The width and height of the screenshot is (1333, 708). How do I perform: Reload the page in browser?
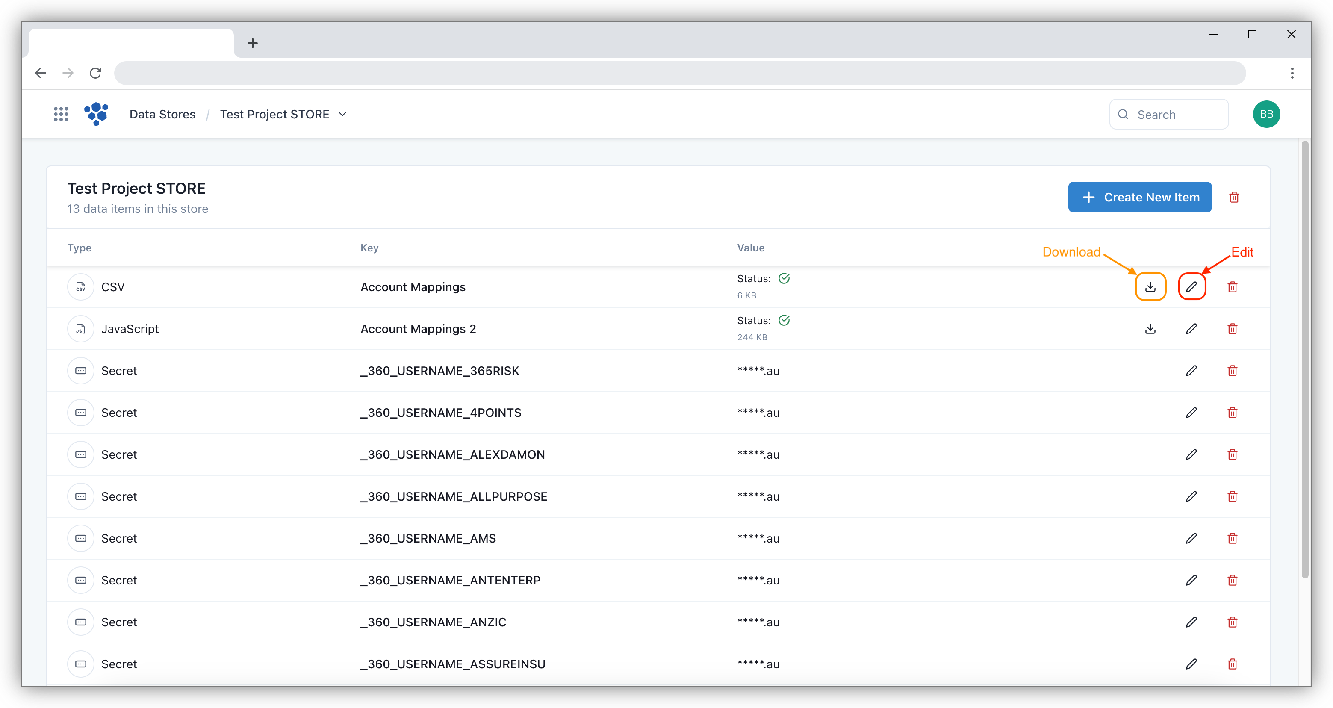point(96,73)
